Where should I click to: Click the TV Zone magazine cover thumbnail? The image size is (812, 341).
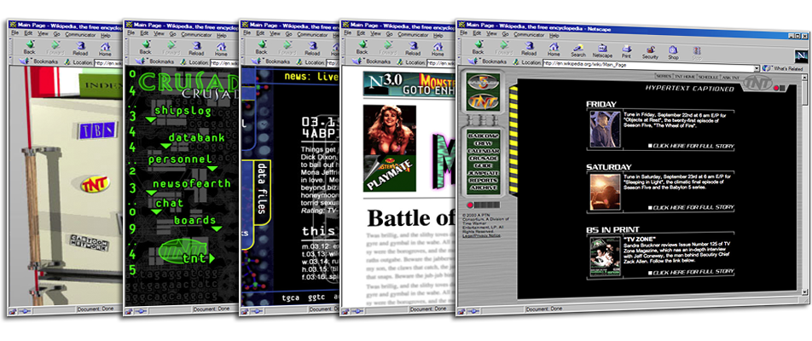pos(606,256)
